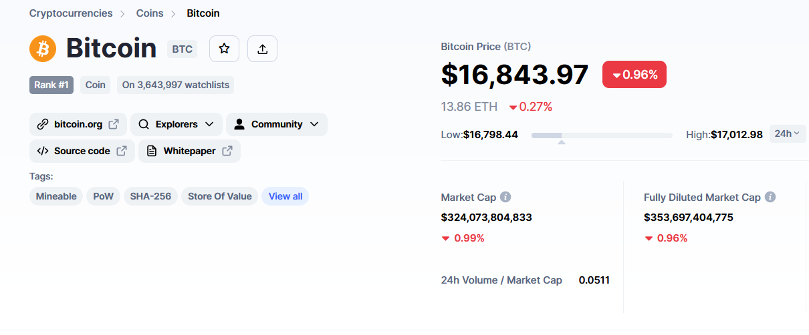Click the 0.99% market cap change

pos(463,238)
